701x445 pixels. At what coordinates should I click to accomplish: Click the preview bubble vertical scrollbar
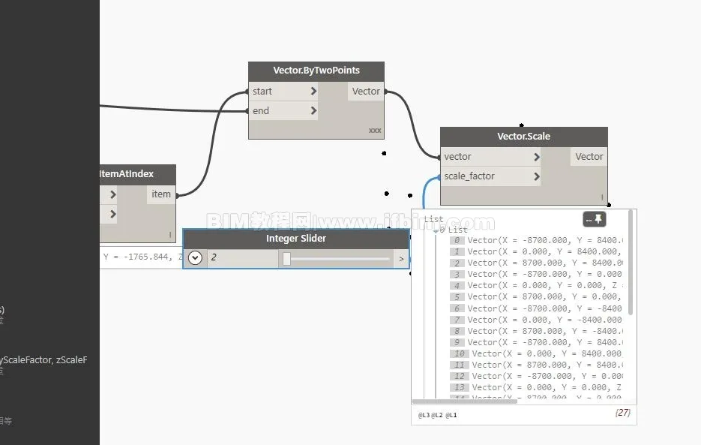coord(631,263)
